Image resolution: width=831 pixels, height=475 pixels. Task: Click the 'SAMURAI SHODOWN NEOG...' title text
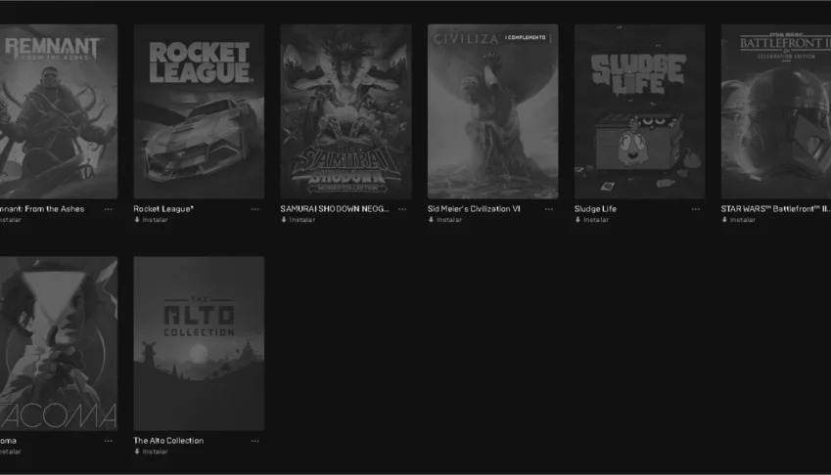point(335,209)
